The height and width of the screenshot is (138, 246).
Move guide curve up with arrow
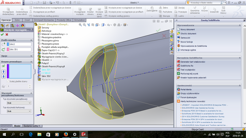pos(4,72)
